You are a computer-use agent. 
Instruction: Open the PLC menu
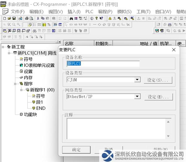click(89, 11)
